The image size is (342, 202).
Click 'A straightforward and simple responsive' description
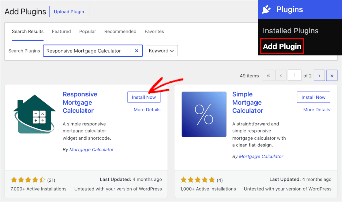pos(259,134)
